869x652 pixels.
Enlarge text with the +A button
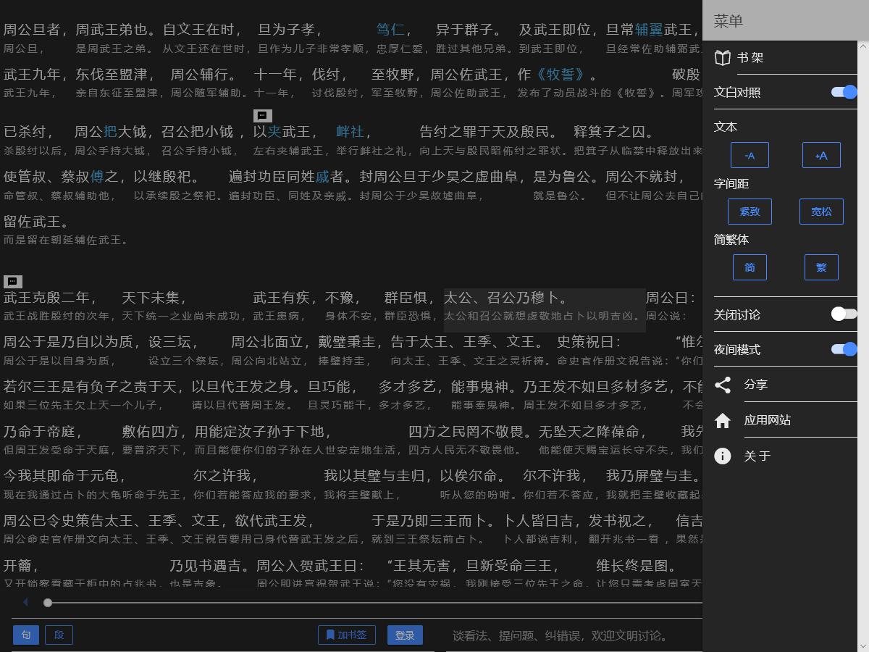pos(821,155)
